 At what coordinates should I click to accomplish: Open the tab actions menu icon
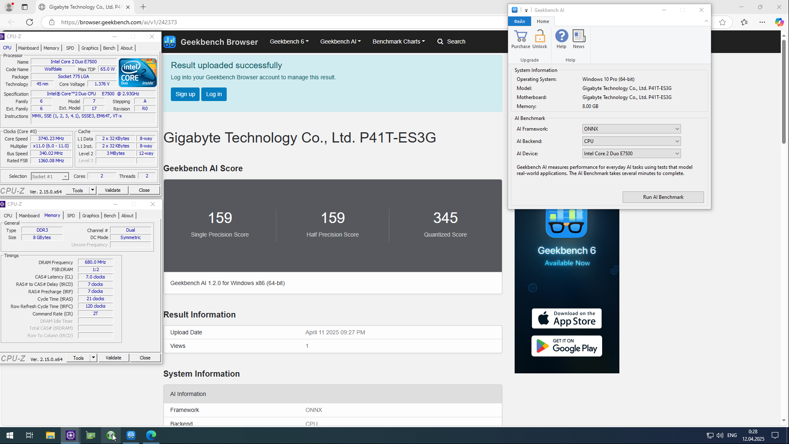tap(25, 7)
